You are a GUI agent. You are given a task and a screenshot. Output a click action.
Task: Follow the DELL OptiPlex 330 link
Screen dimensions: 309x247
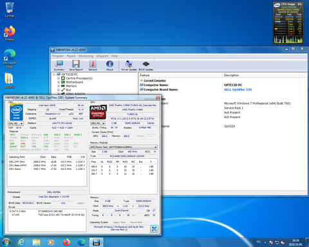click(x=238, y=89)
